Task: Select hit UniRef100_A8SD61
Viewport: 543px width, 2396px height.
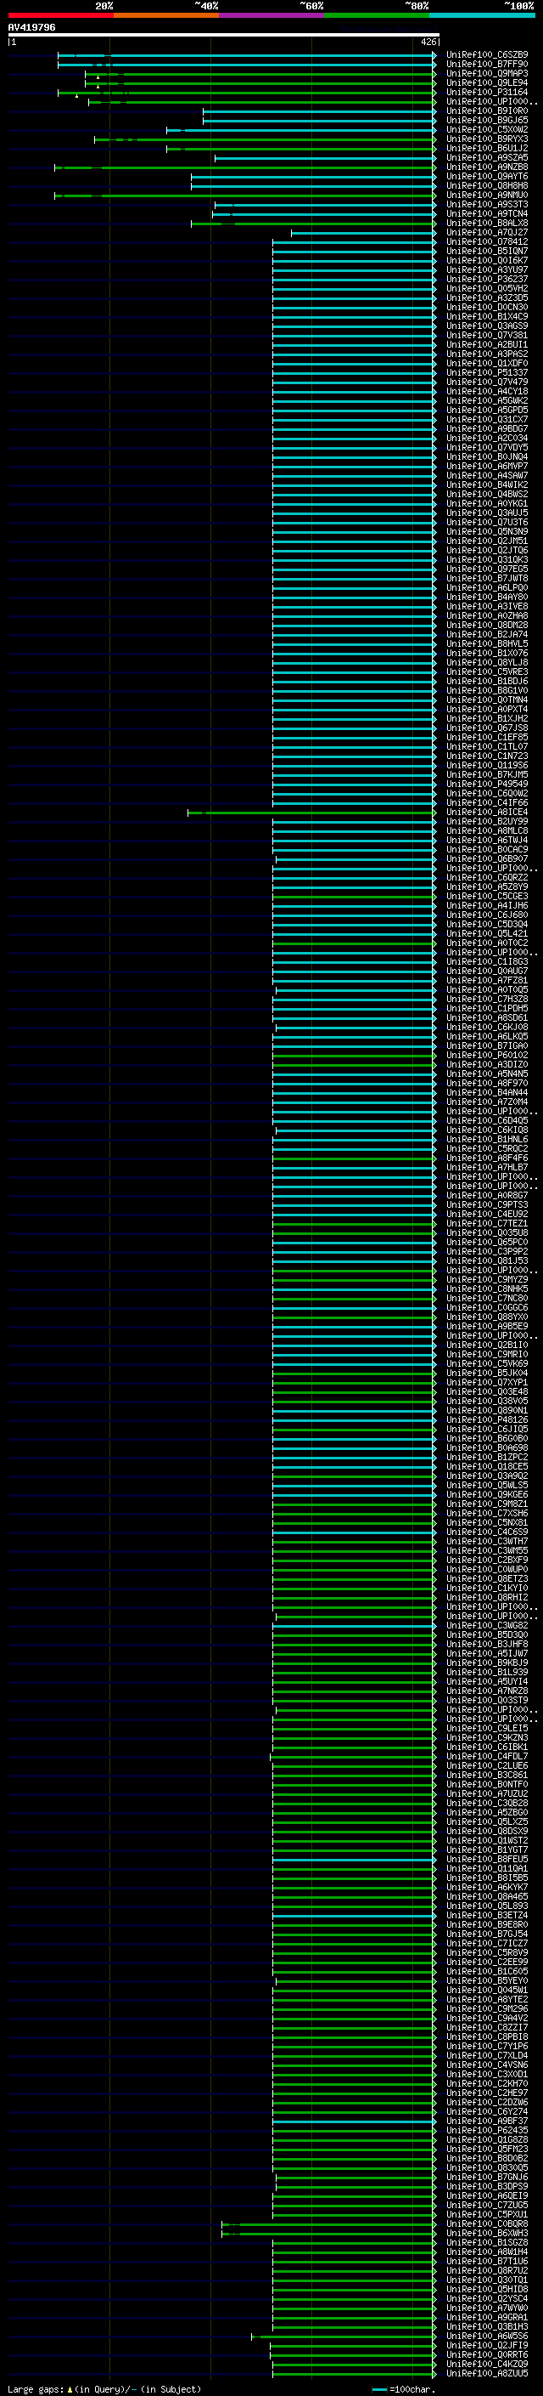Action: 487,1017
